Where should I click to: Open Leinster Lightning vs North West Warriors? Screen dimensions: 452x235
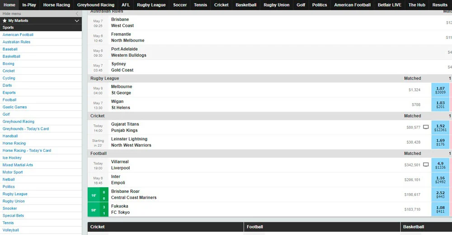(x=131, y=142)
